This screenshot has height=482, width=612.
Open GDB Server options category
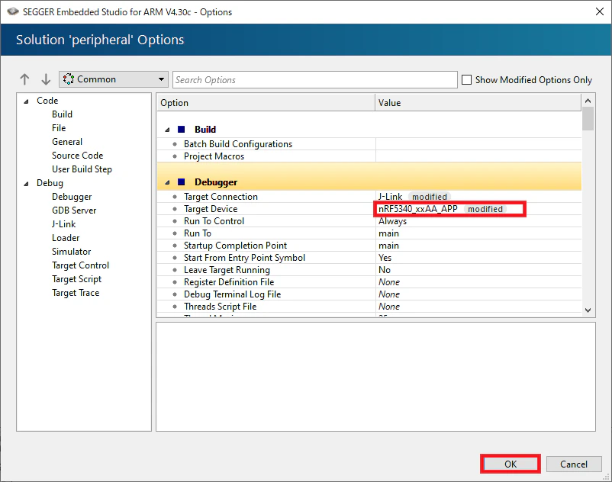(74, 210)
